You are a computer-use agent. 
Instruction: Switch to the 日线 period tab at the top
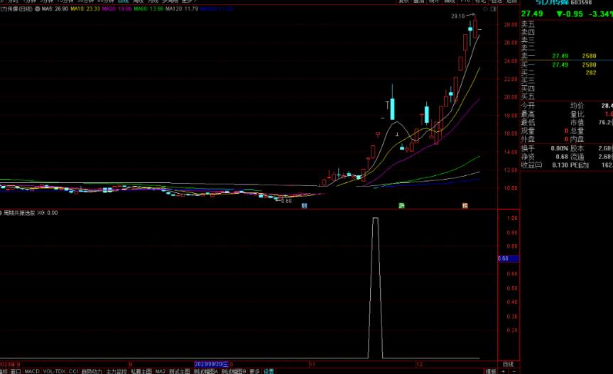[x=123, y=1]
